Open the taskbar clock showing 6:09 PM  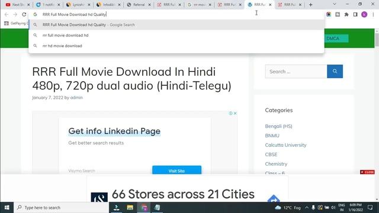pos(355,208)
